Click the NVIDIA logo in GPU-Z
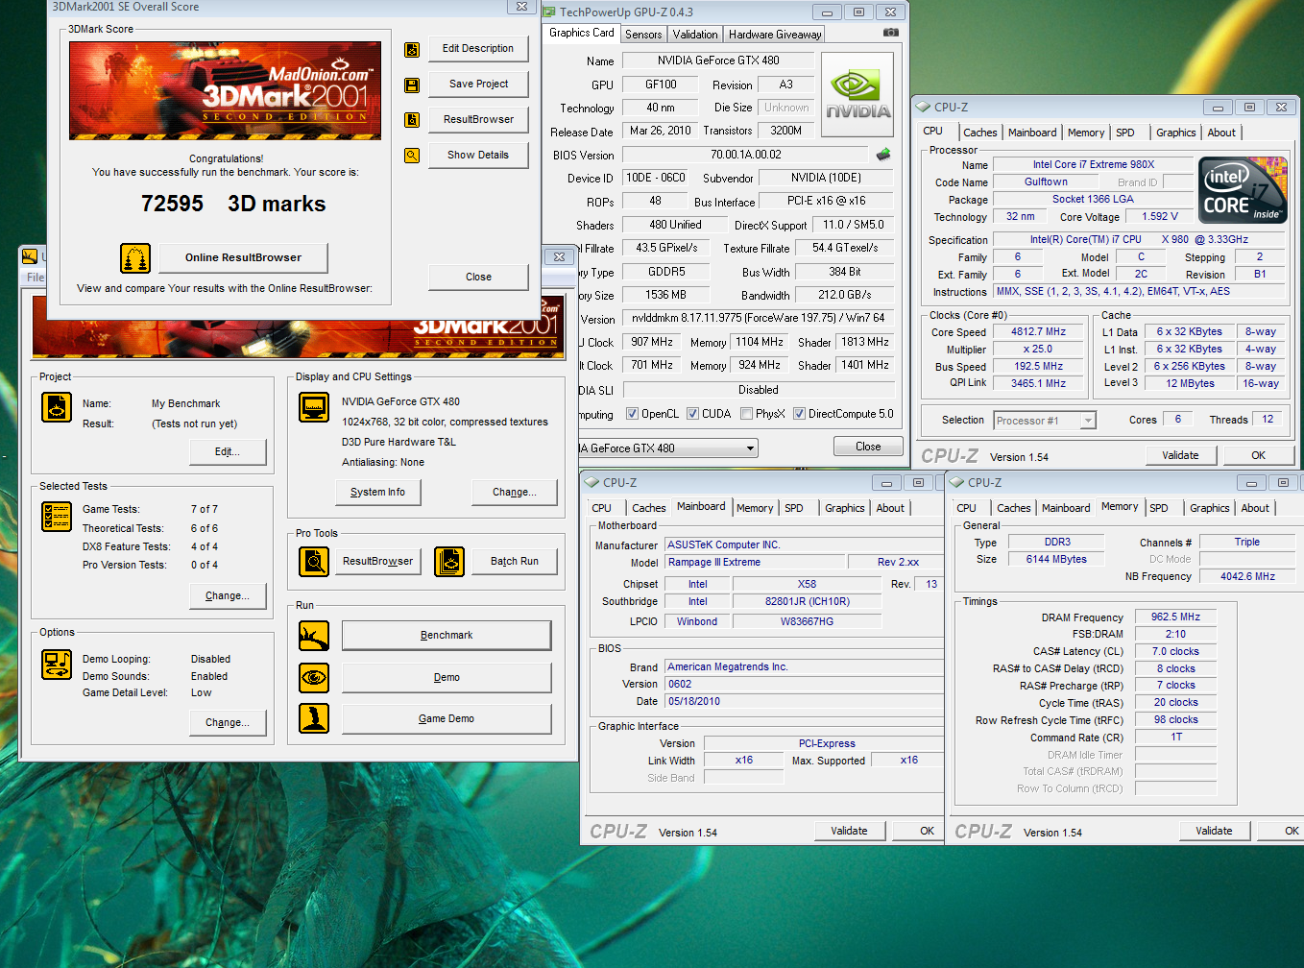Screen dimensions: 1304x968 coord(857,94)
